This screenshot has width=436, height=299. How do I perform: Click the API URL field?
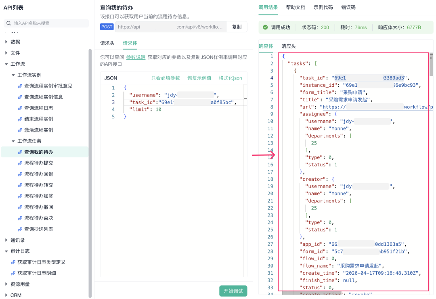(x=170, y=27)
